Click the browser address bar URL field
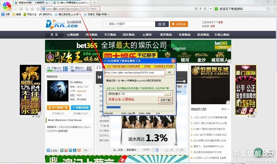 click(71, 8)
